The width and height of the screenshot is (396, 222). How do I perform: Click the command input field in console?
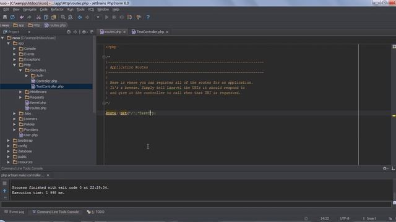pos(196,204)
